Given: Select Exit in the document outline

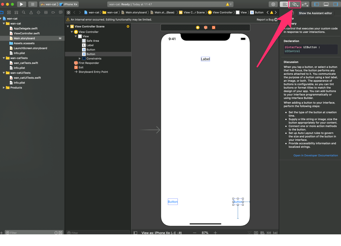Looking at the screenshot, I should 81,67.
